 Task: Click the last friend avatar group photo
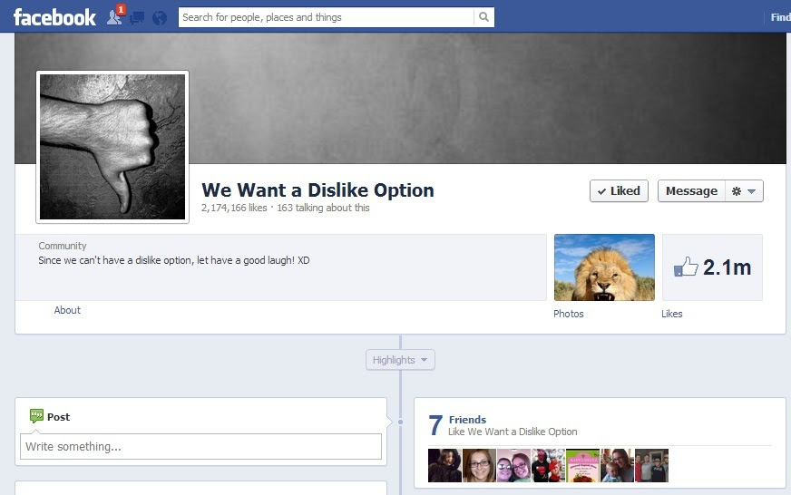point(652,466)
